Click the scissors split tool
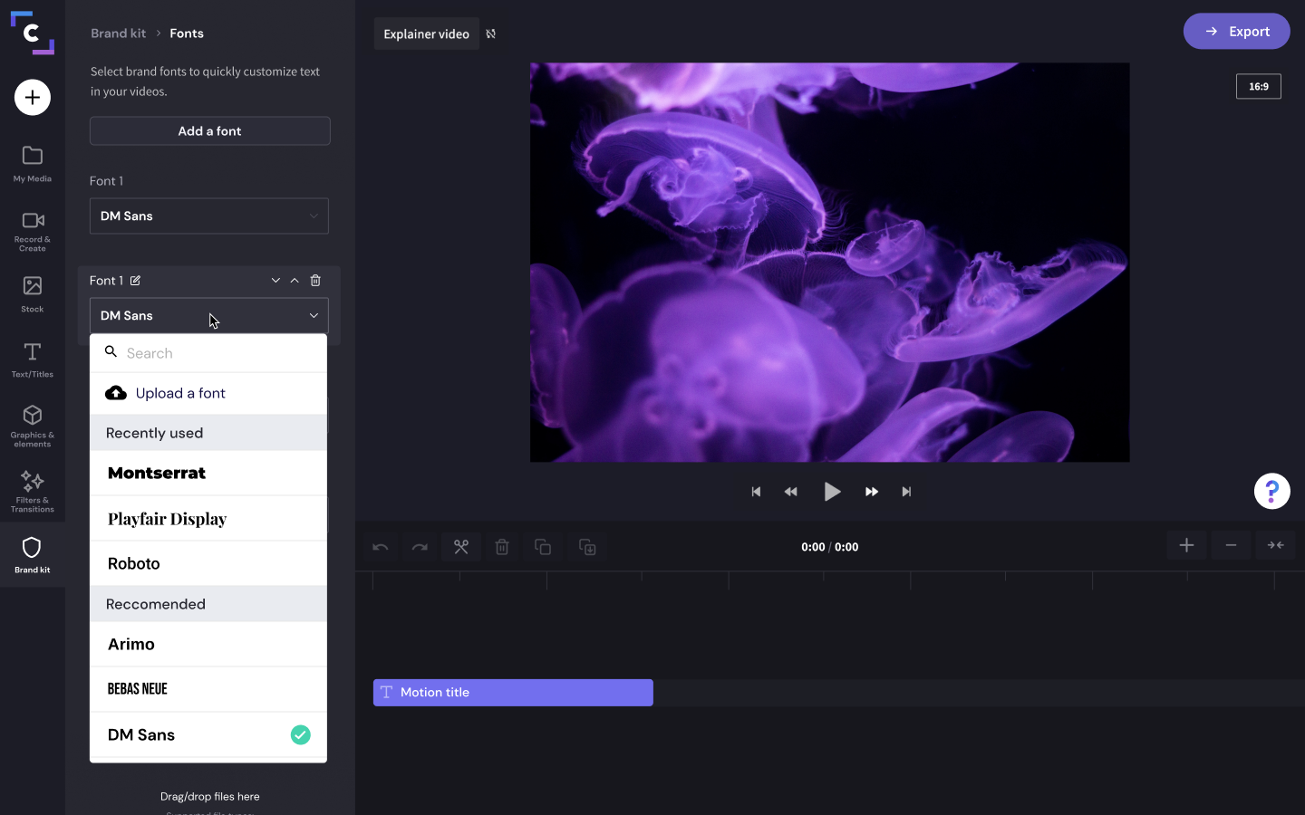Screen dimensions: 1305x815 click(x=461, y=547)
